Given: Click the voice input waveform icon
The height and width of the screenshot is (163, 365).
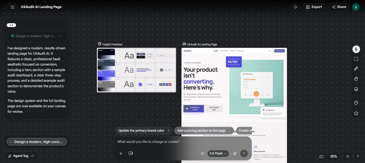Looking at the screenshot, I should click(235, 154).
